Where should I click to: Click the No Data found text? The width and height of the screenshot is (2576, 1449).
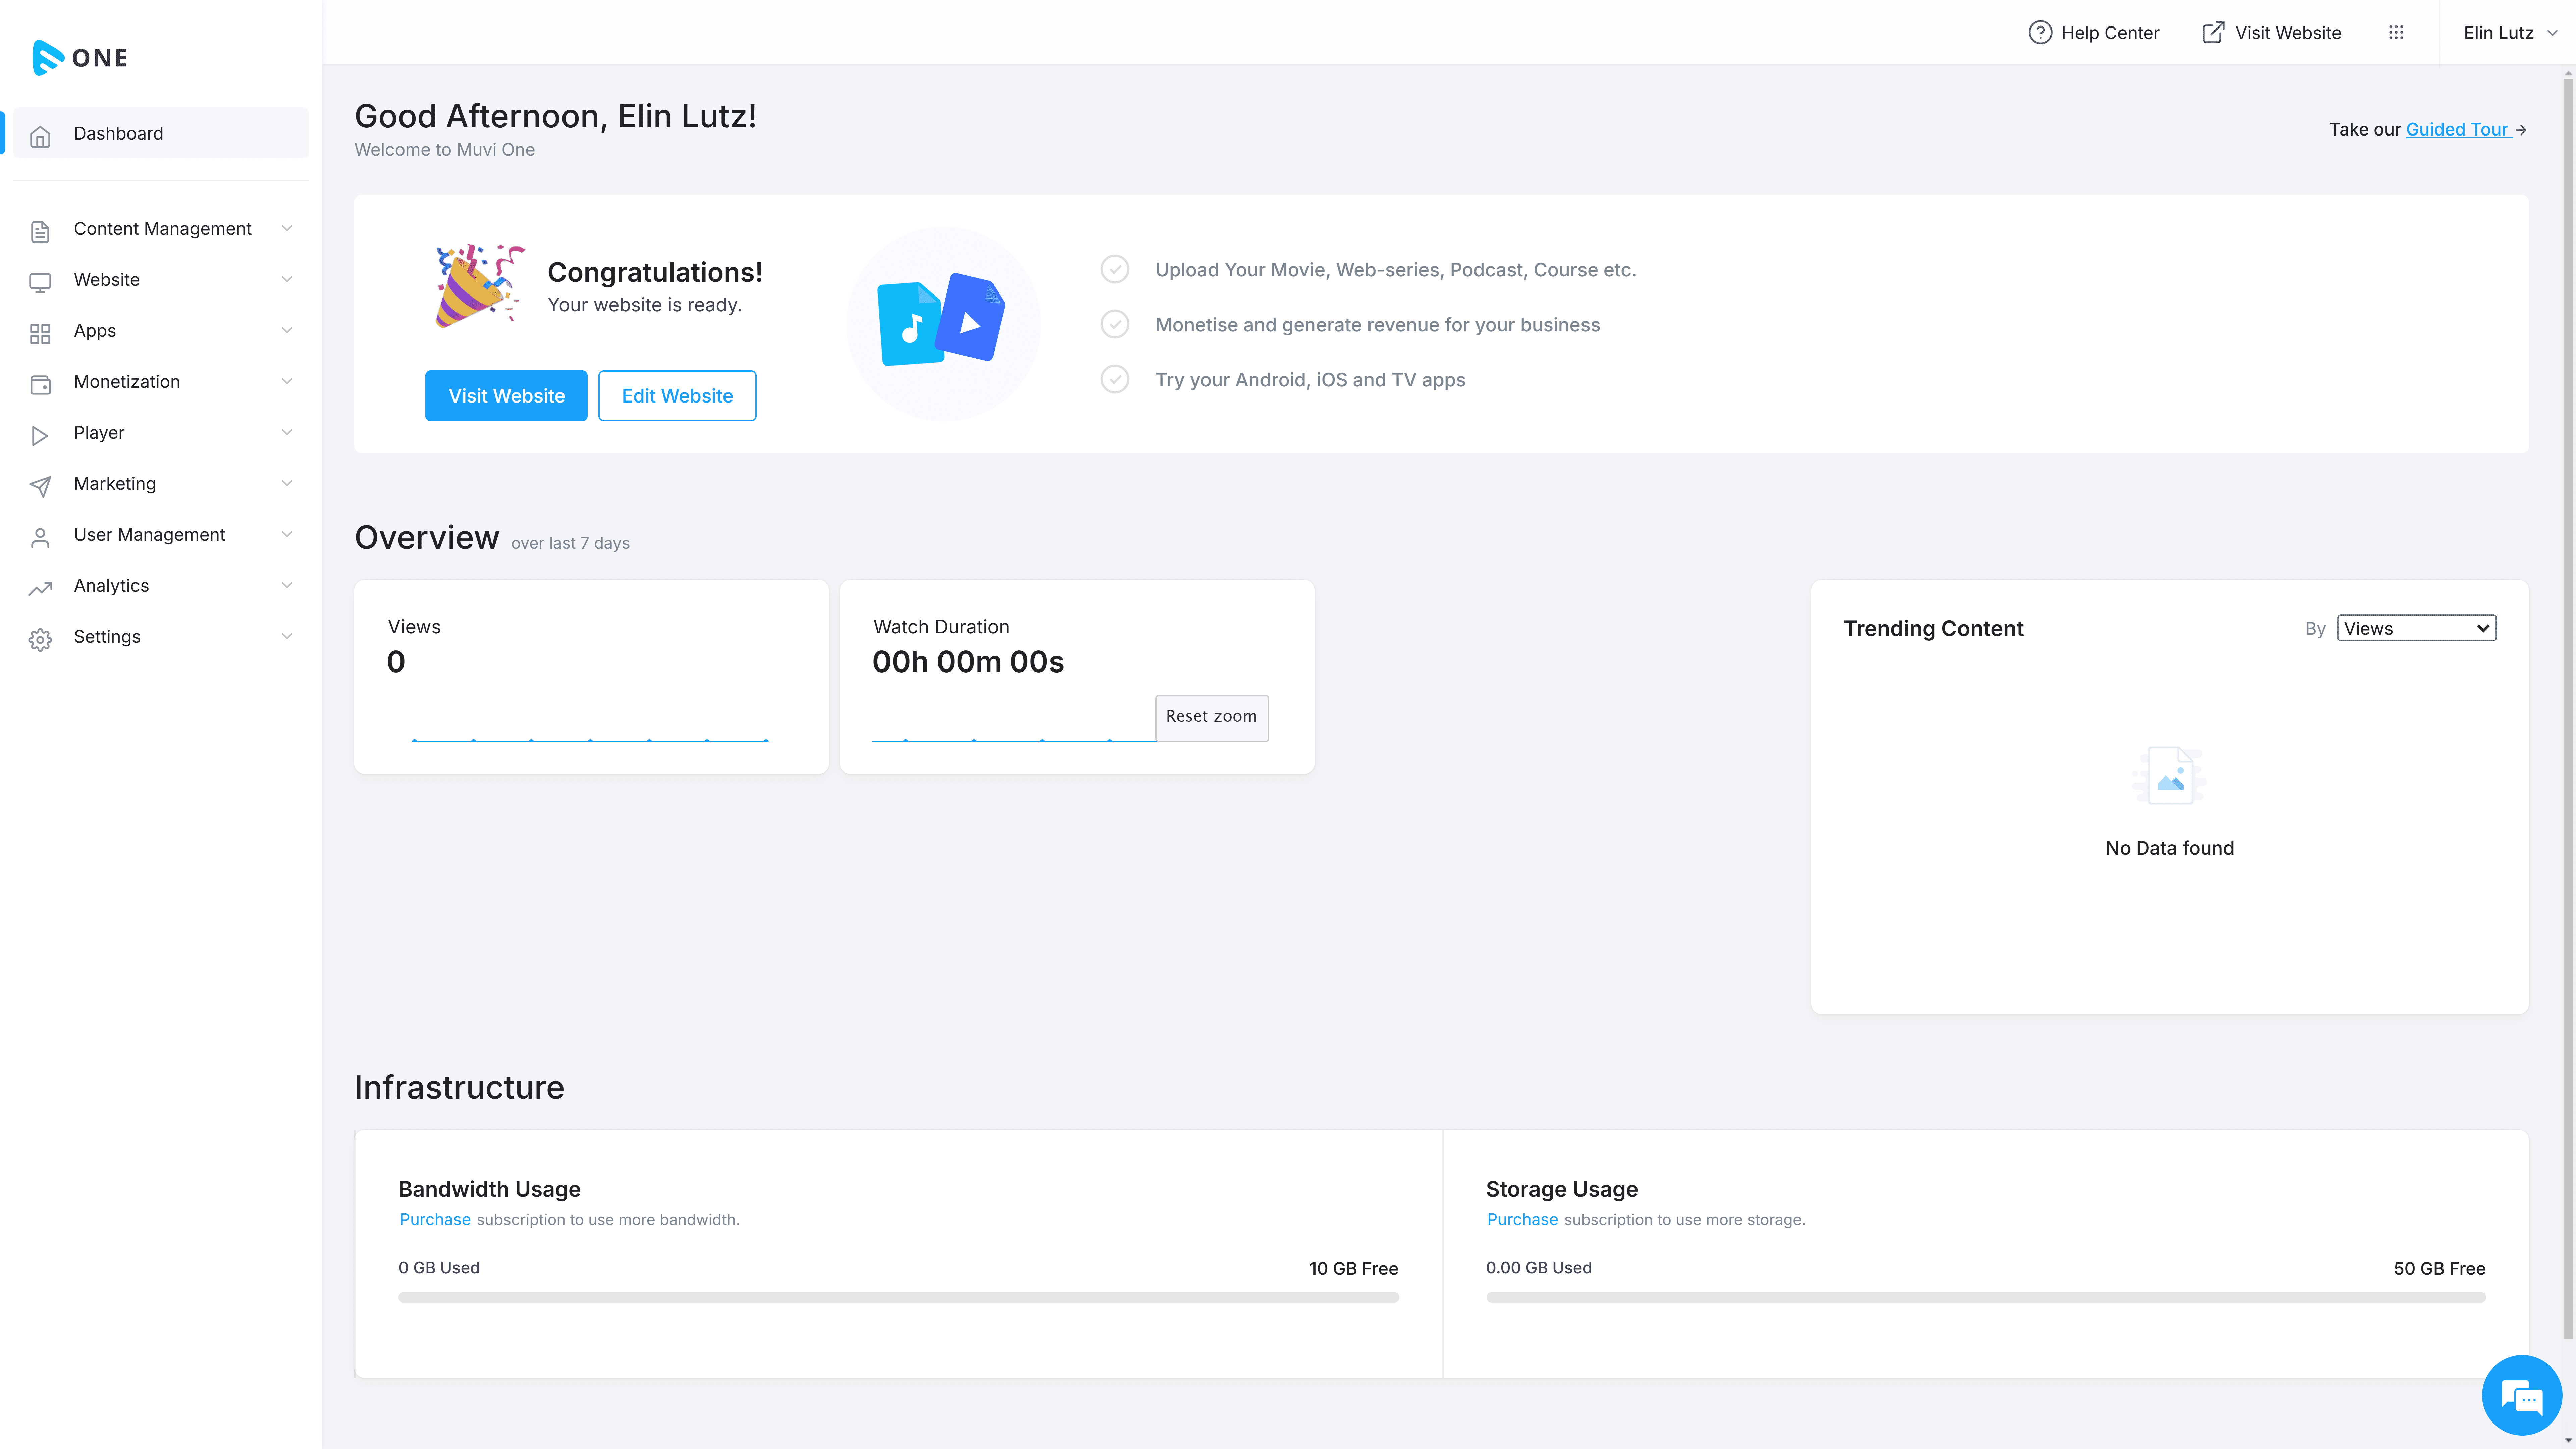click(2169, 848)
